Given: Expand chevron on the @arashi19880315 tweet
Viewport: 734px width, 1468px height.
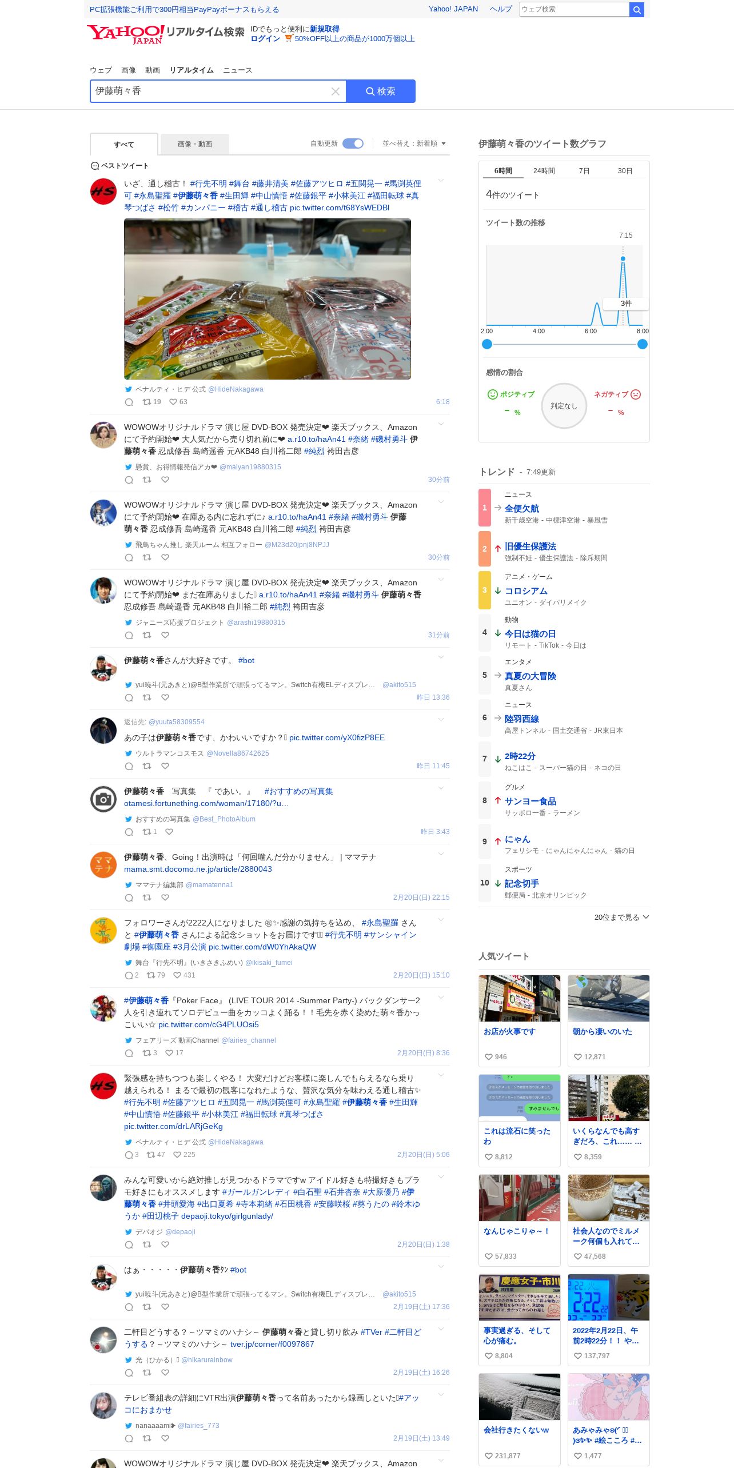Looking at the screenshot, I should [x=441, y=580].
